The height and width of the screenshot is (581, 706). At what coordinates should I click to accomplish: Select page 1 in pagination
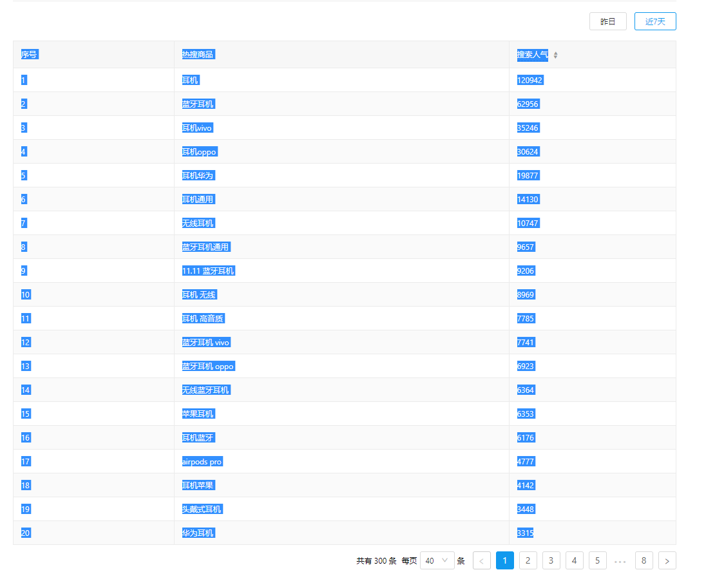point(505,560)
